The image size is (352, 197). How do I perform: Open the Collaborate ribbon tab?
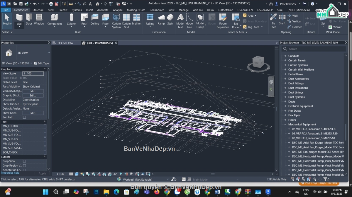pyautogui.click(x=157, y=10)
